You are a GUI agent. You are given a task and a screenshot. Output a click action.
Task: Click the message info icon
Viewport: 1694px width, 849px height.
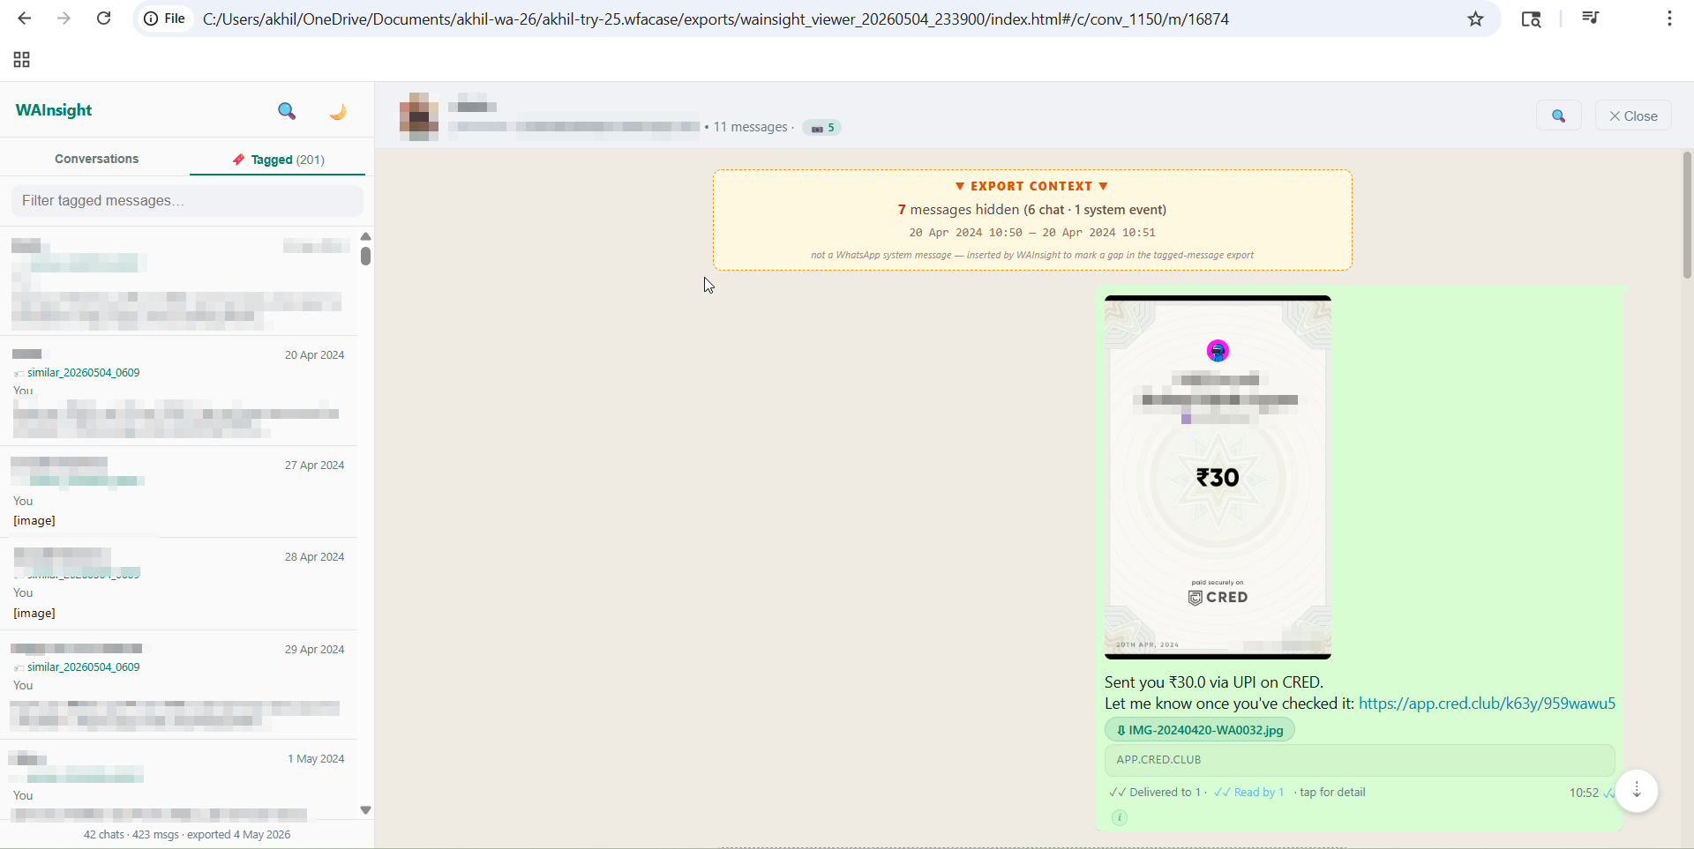[1120, 817]
